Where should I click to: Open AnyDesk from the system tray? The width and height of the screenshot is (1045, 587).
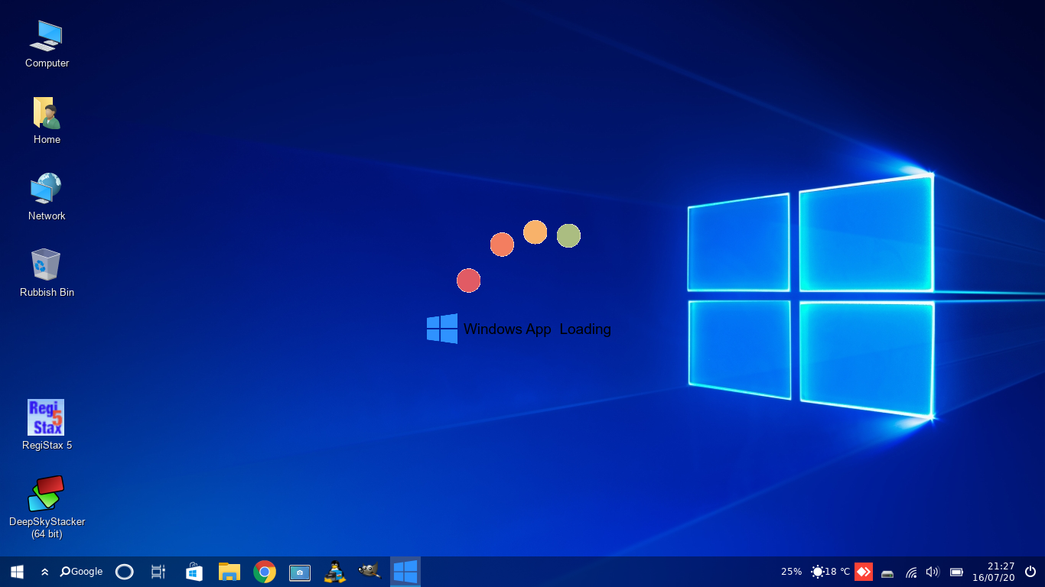point(864,571)
